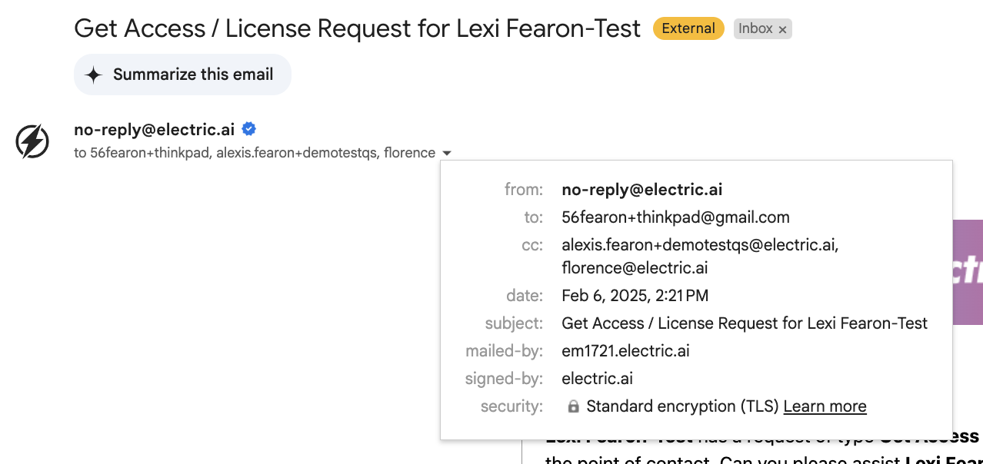The width and height of the screenshot is (983, 464).
Task: Click the Summarize this email button
Action: tap(182, 75)
